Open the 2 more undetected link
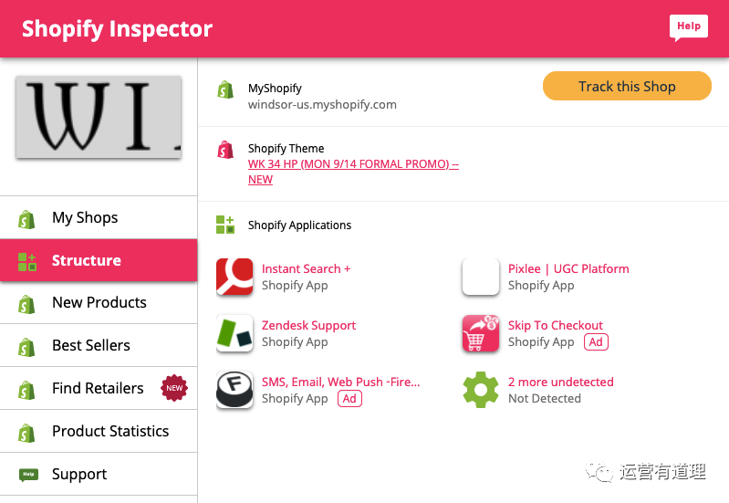 click(x=560, y=382)
